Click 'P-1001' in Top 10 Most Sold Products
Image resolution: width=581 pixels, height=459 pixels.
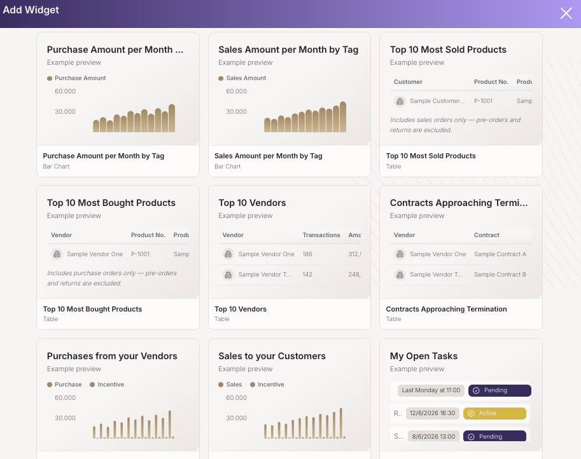483,101
